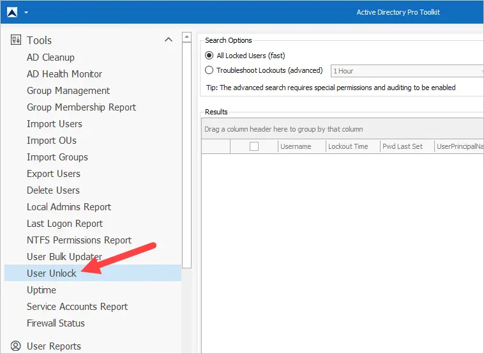
Task: Click the Active Directory Pro logo icon
Action: [x=12, y=12]
